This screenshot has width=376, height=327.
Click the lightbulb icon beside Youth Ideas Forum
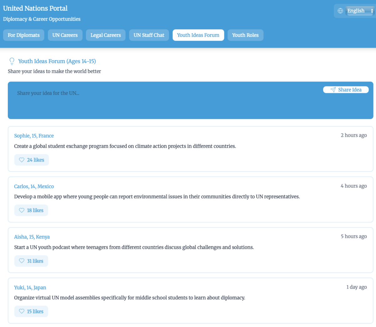click(12, 61)
